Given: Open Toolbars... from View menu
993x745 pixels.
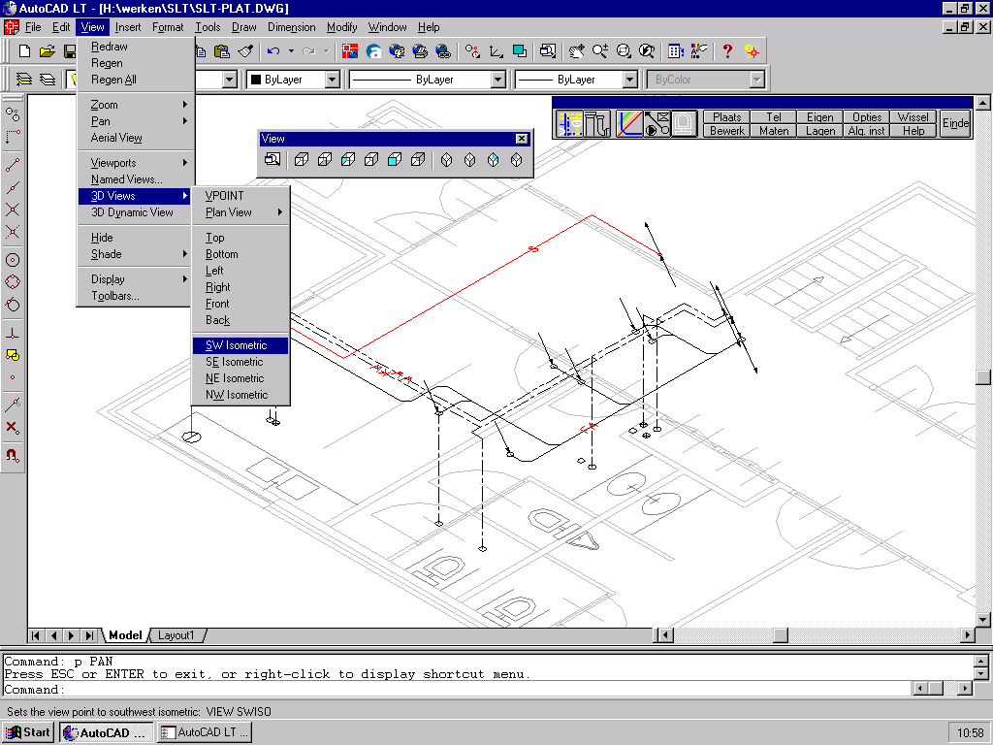Looking at the screenshot, I should [x=136, y=296].
